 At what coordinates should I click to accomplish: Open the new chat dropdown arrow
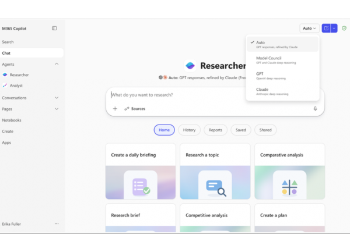(x=334, y=29)
